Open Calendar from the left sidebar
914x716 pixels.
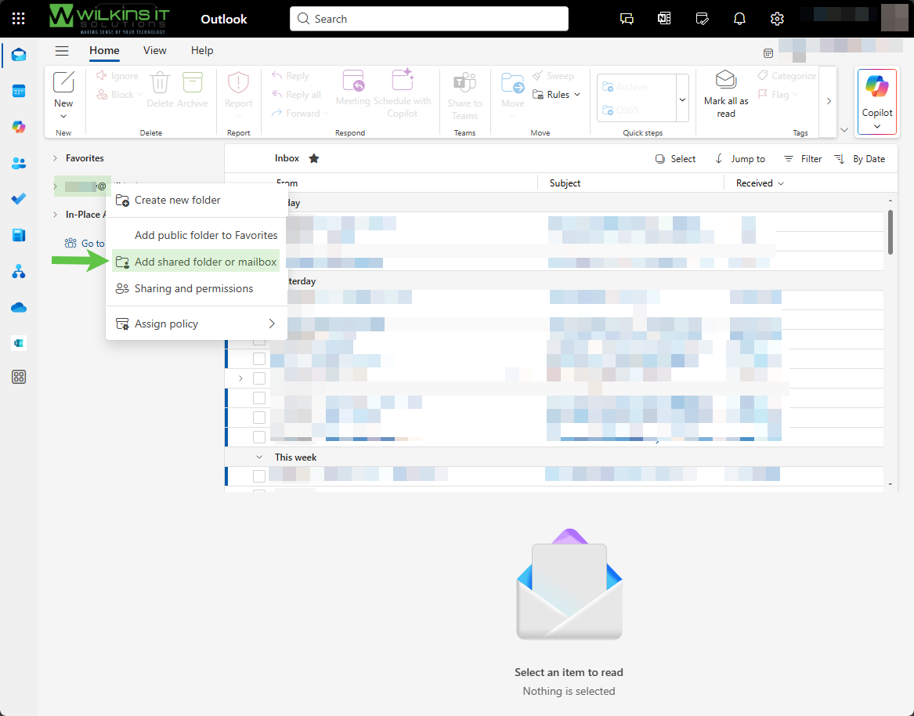click(x=19, y=91)
